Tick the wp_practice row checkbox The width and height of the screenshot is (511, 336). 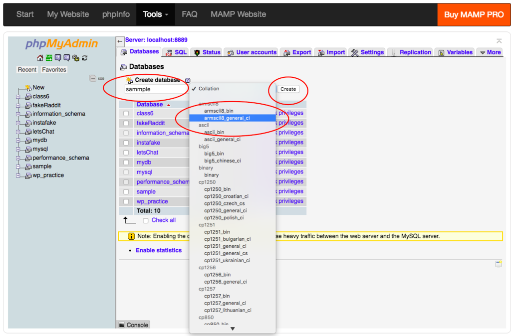tap(126, 201)
